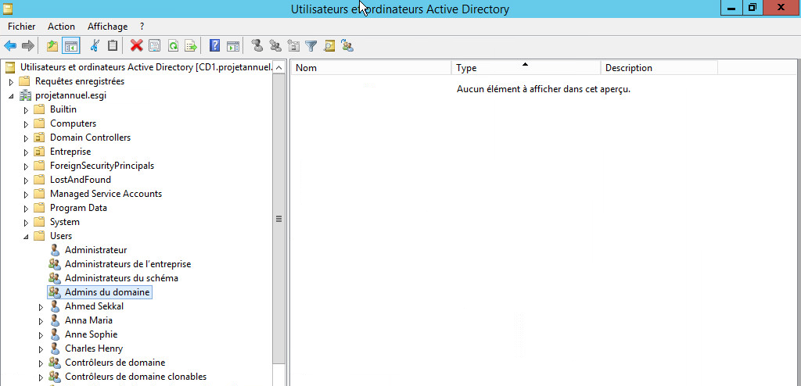
Task: Click the Entreprise OU folder icon
Action: coord(39,152)
